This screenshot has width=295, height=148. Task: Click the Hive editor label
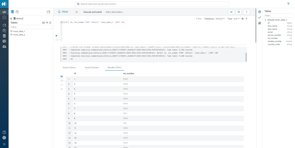point(65,12)
